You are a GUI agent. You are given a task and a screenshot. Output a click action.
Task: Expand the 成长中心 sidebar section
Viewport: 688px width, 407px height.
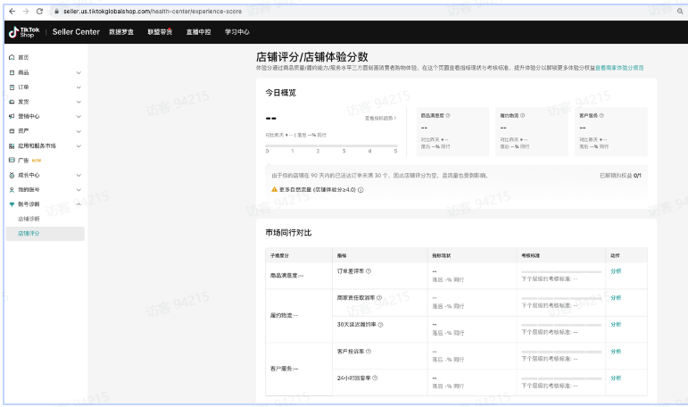(79, 175)
